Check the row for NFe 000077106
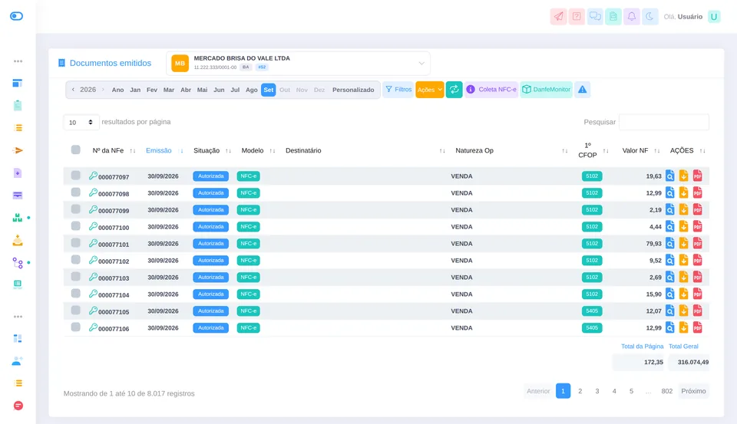This screenshot has width=737, height=424. tap(76, 327)
